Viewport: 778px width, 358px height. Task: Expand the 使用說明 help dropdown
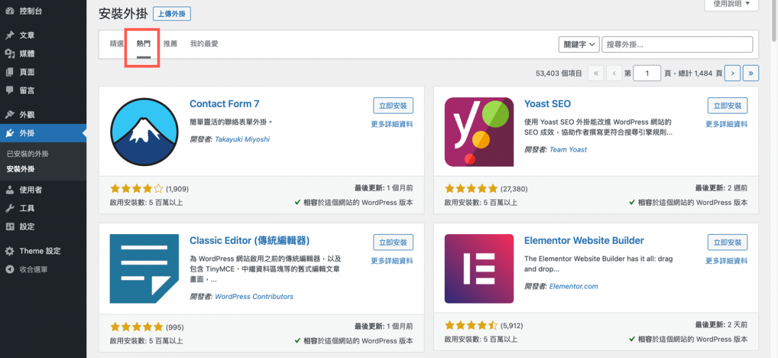coord(731,4)
